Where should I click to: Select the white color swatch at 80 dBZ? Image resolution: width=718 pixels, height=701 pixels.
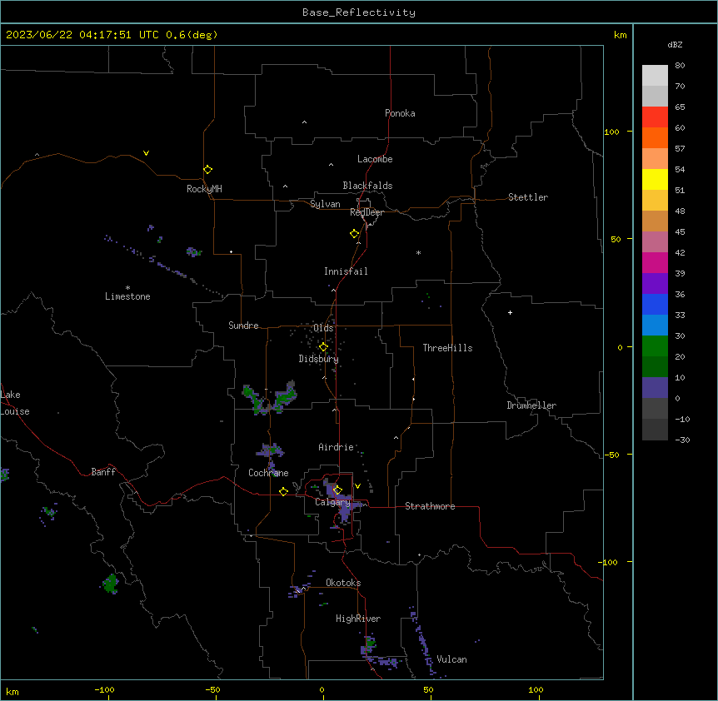point(655,76)
